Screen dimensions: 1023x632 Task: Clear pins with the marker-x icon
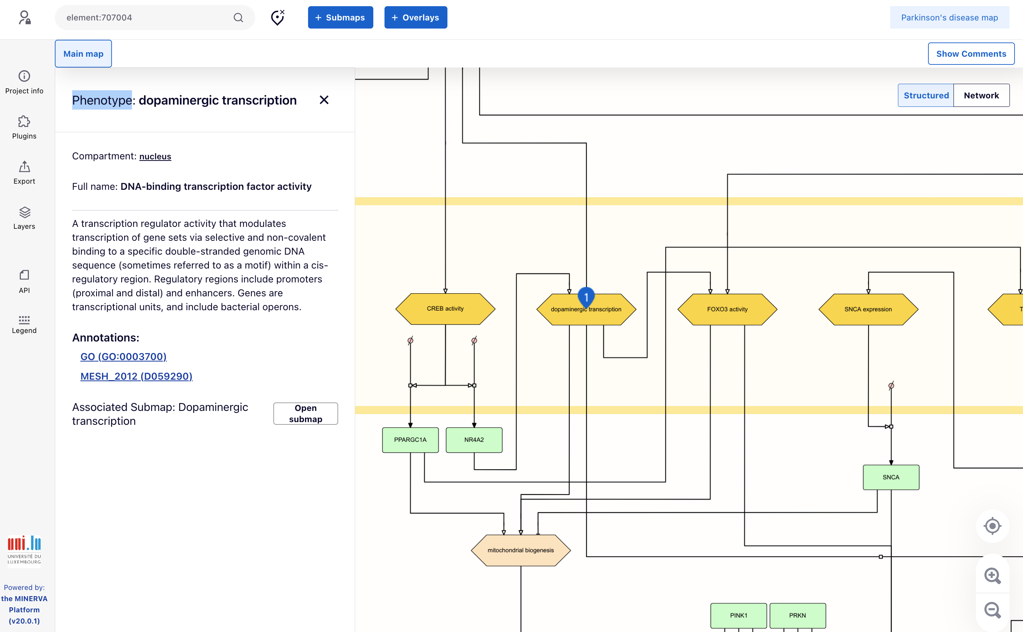277,18
